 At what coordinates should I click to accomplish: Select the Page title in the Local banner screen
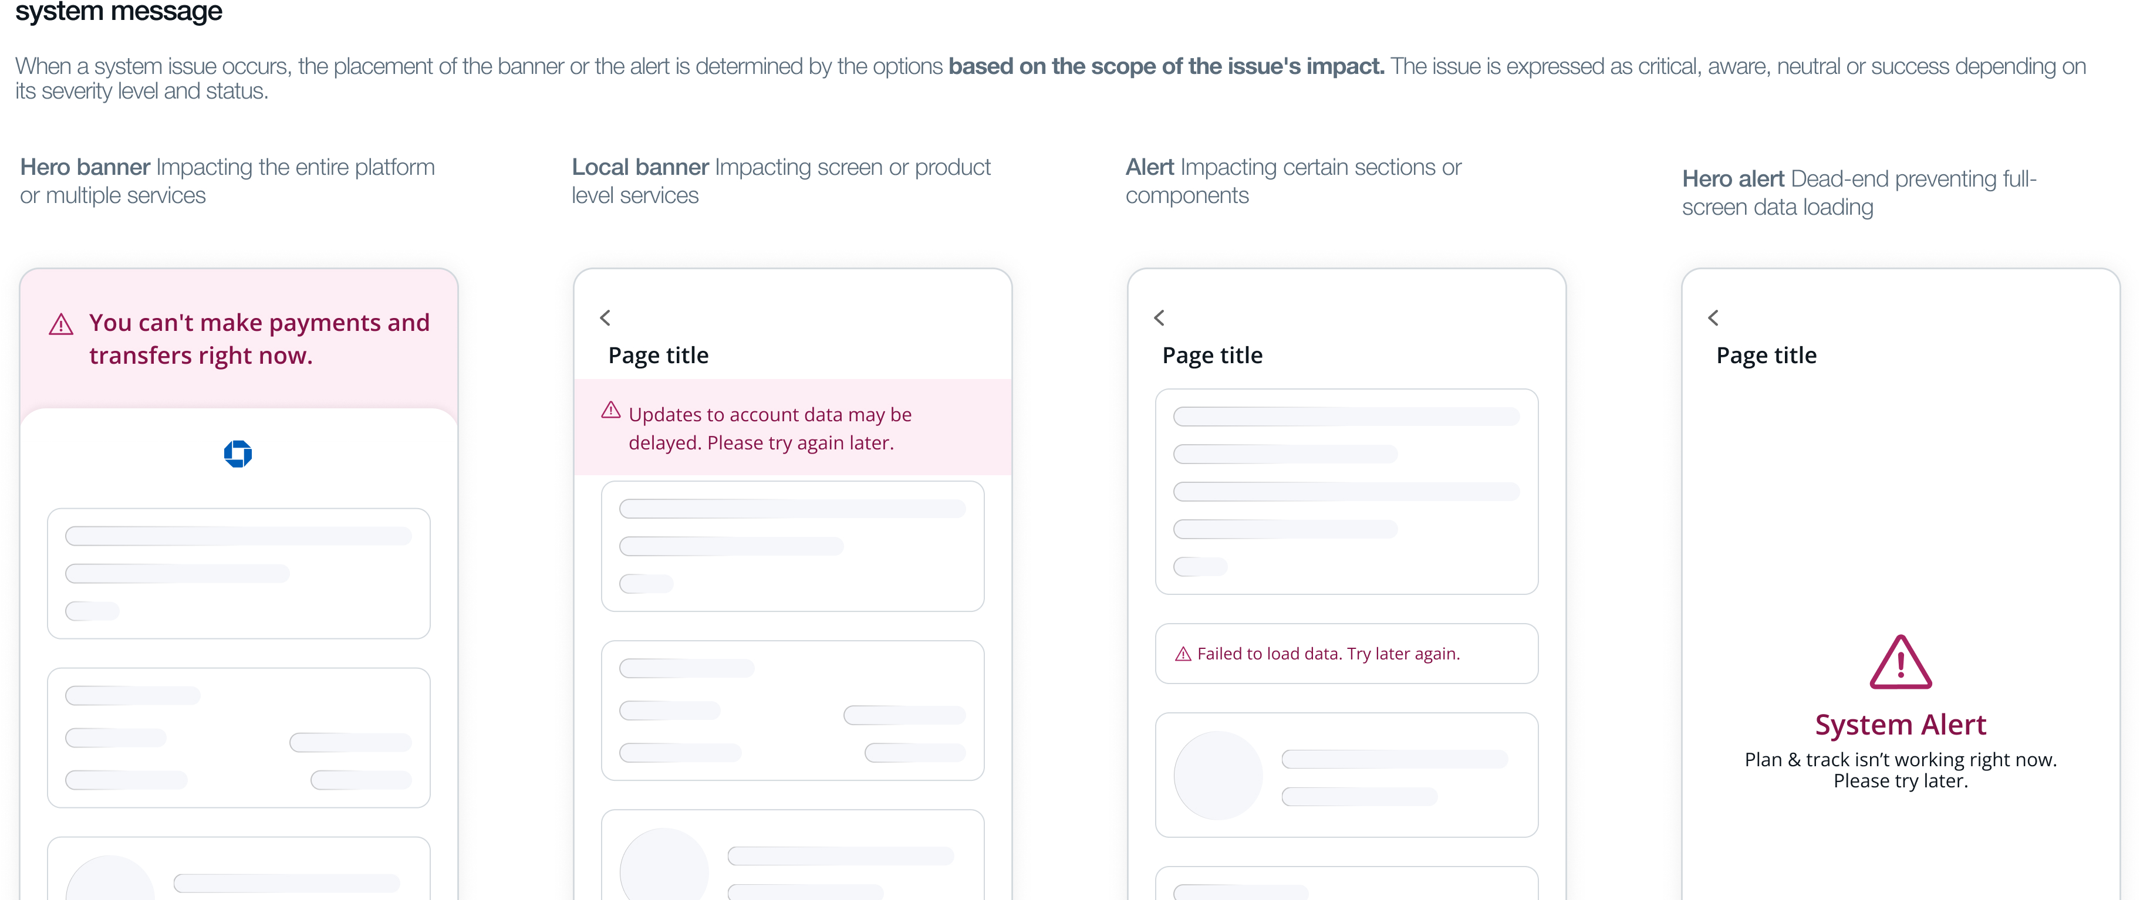[658, 356]
